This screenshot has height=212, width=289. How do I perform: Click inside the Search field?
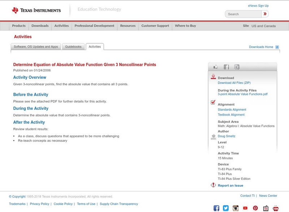pyautogui.click(x=243, y=14)
